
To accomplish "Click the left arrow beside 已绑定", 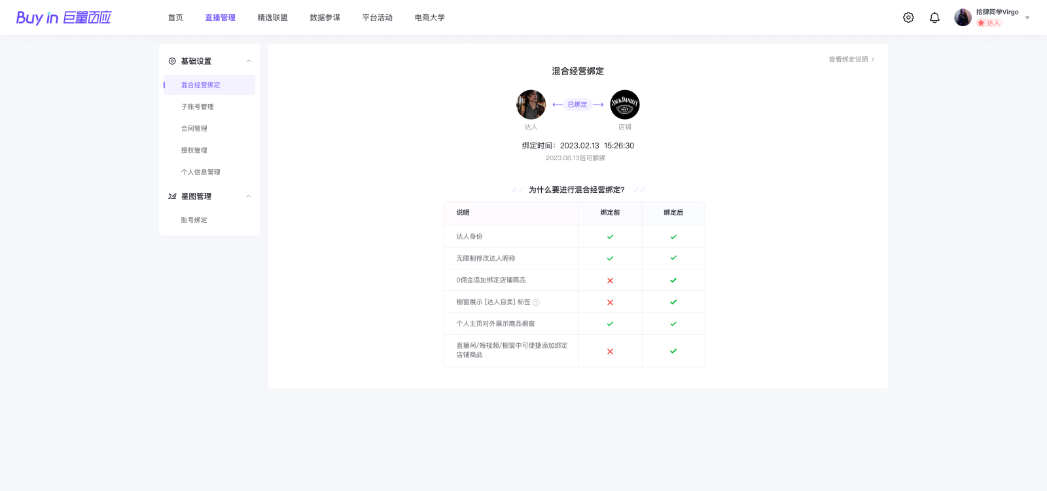I will (x=558, y=105).
